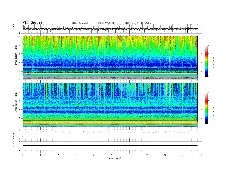226x174 pixels.
Task: Click the "8" kHz tick on ch.1 frequency axis
Action: tap(20, 45)
